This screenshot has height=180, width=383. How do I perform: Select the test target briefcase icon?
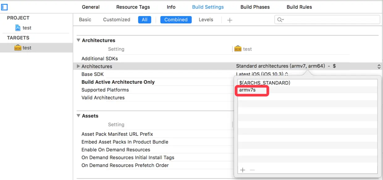[x=18, y=48]
